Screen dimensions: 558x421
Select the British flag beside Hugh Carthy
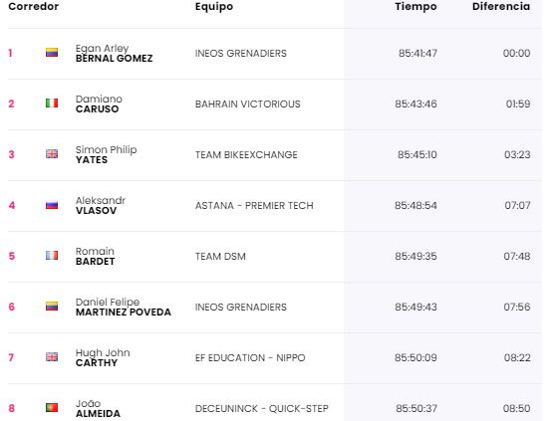[x=52, y=356]
